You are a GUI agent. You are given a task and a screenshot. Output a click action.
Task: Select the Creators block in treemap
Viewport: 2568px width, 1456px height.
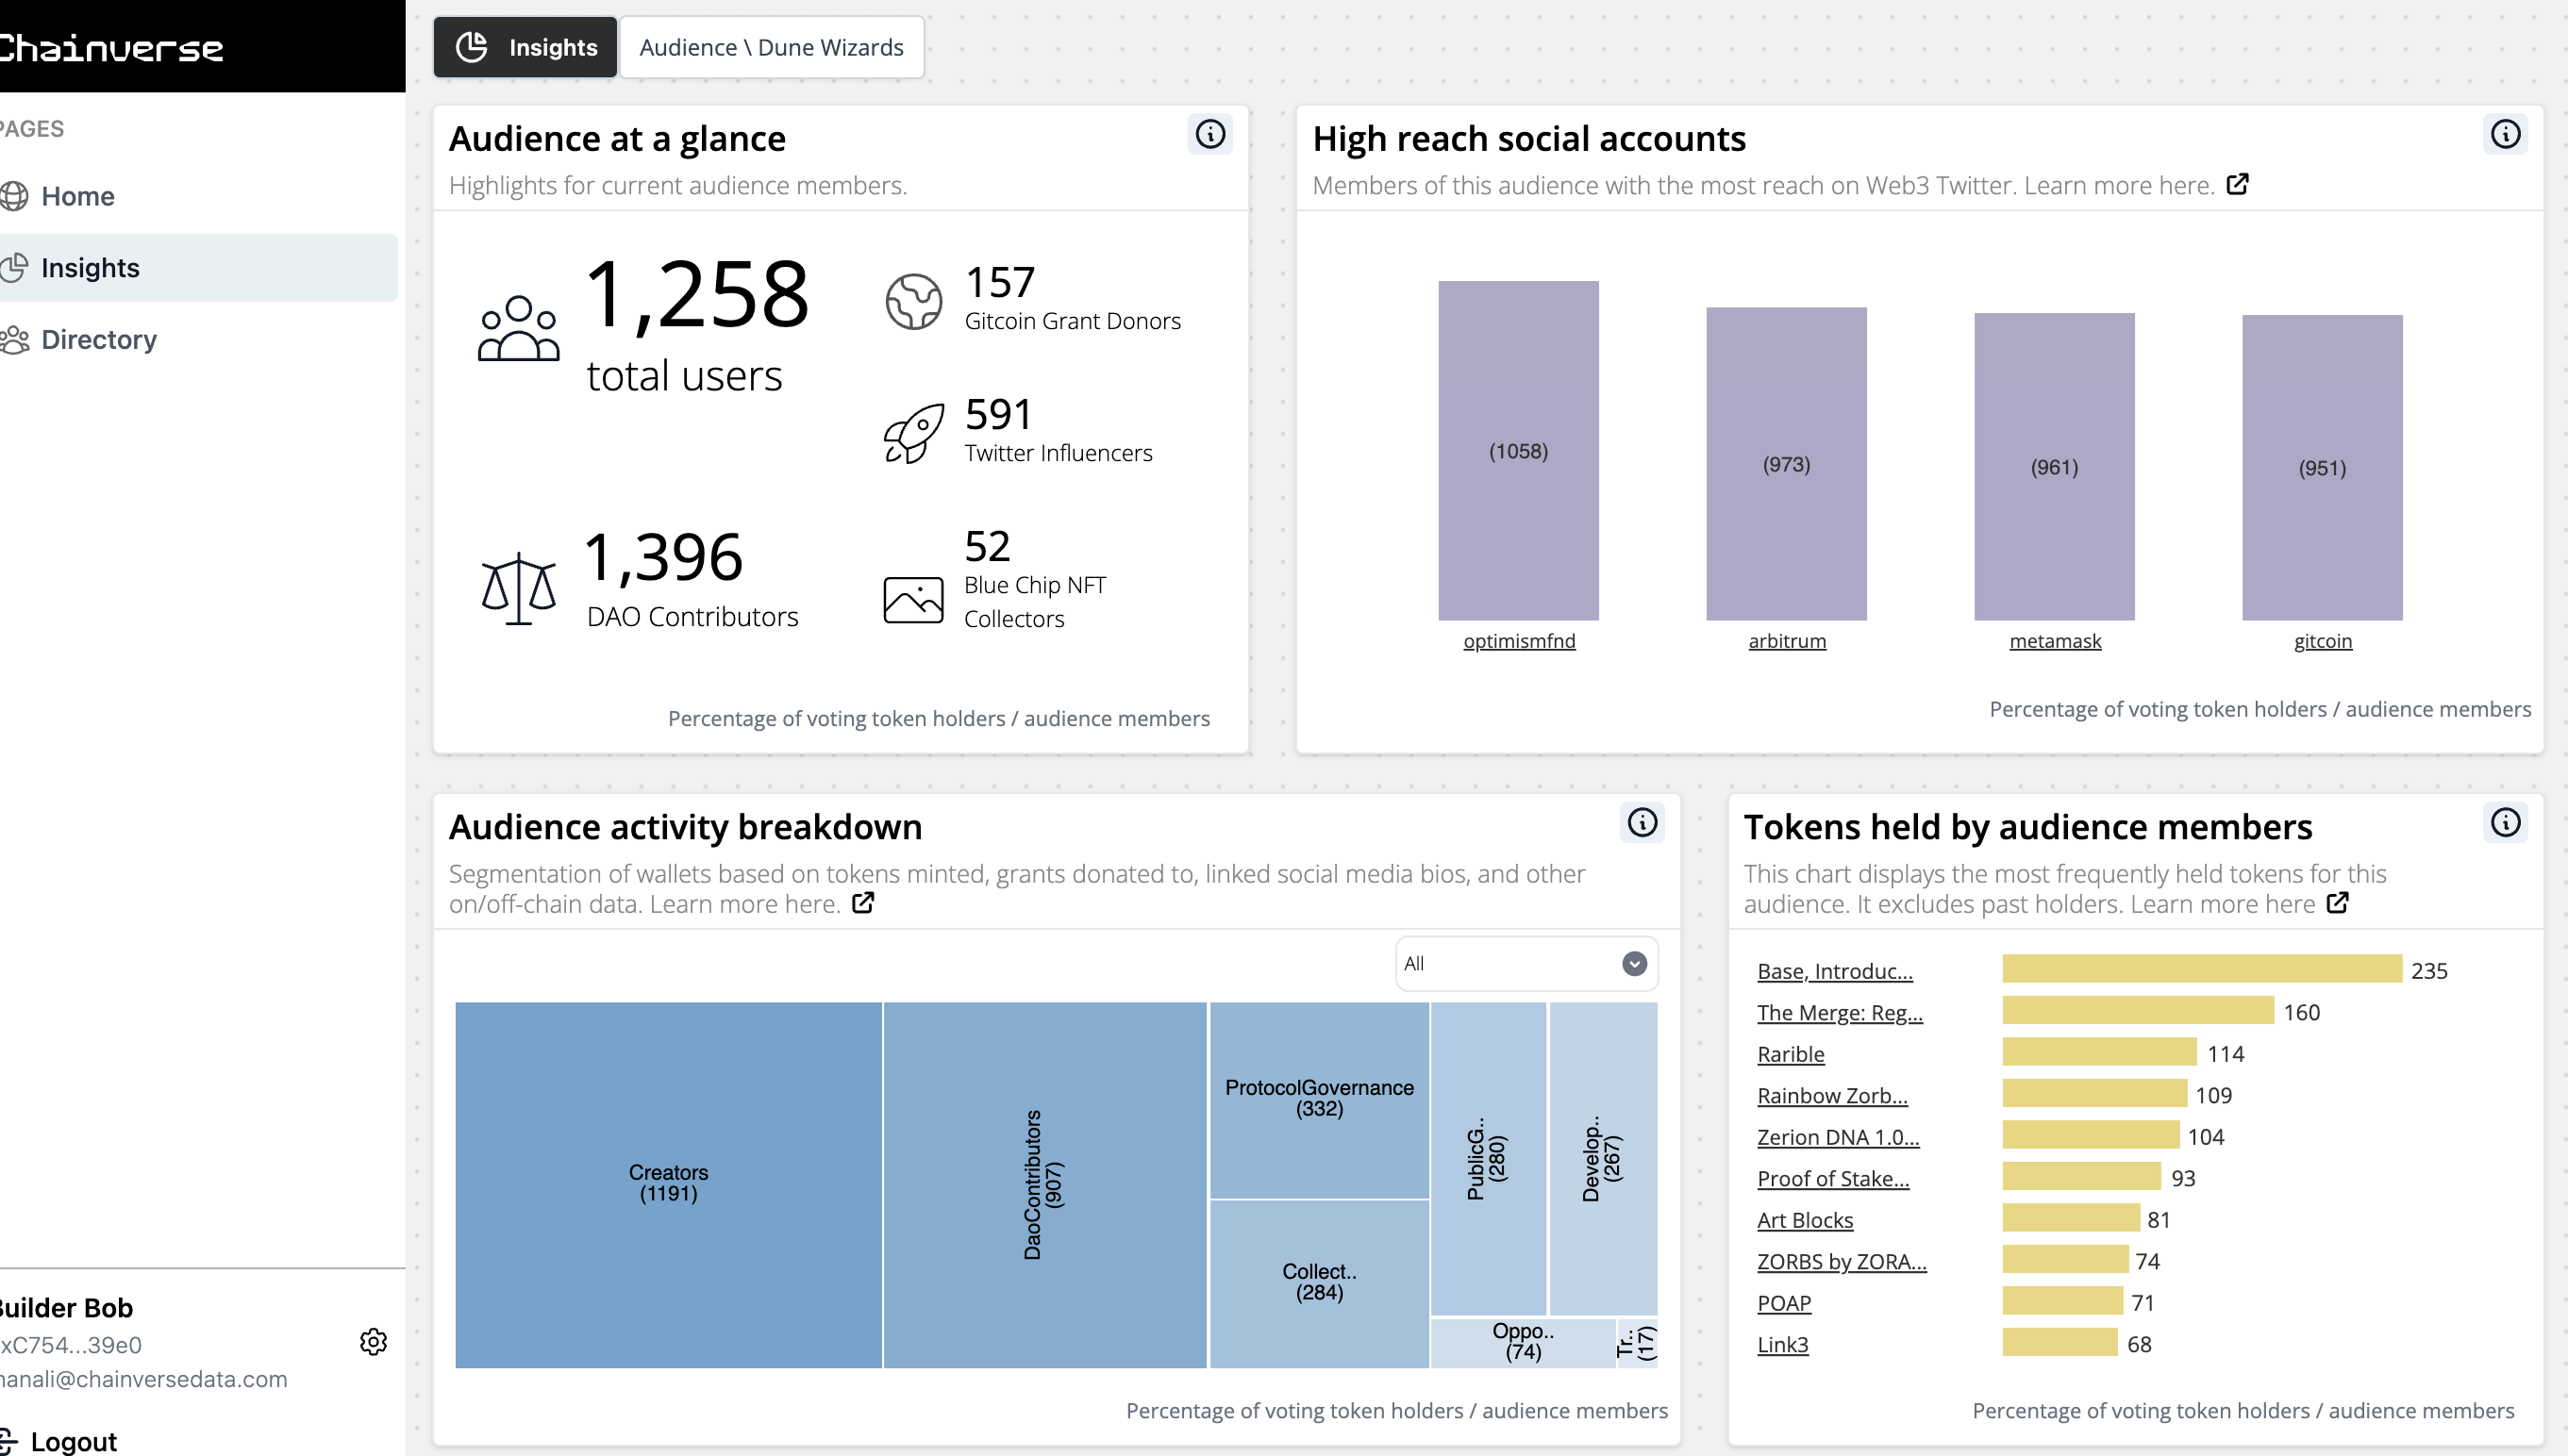(668, 1183)
